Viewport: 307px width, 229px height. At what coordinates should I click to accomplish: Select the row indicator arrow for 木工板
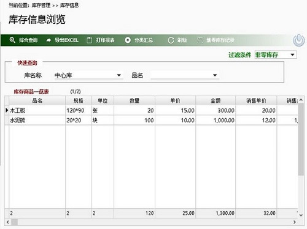click(x=7, y=110)
